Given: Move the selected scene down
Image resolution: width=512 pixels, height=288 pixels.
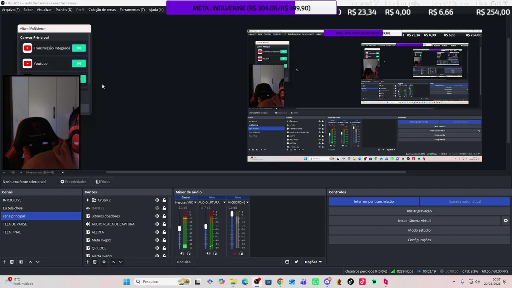Looking at the screenshot, I should point(38,262).
